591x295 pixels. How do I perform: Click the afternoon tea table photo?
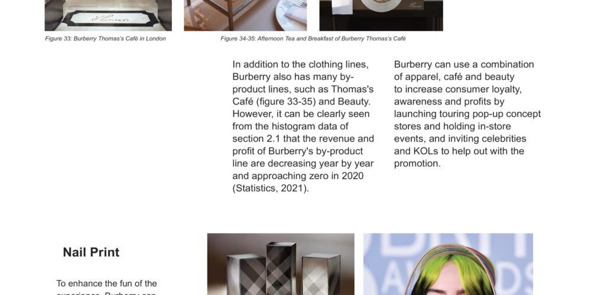click(245, 15)
